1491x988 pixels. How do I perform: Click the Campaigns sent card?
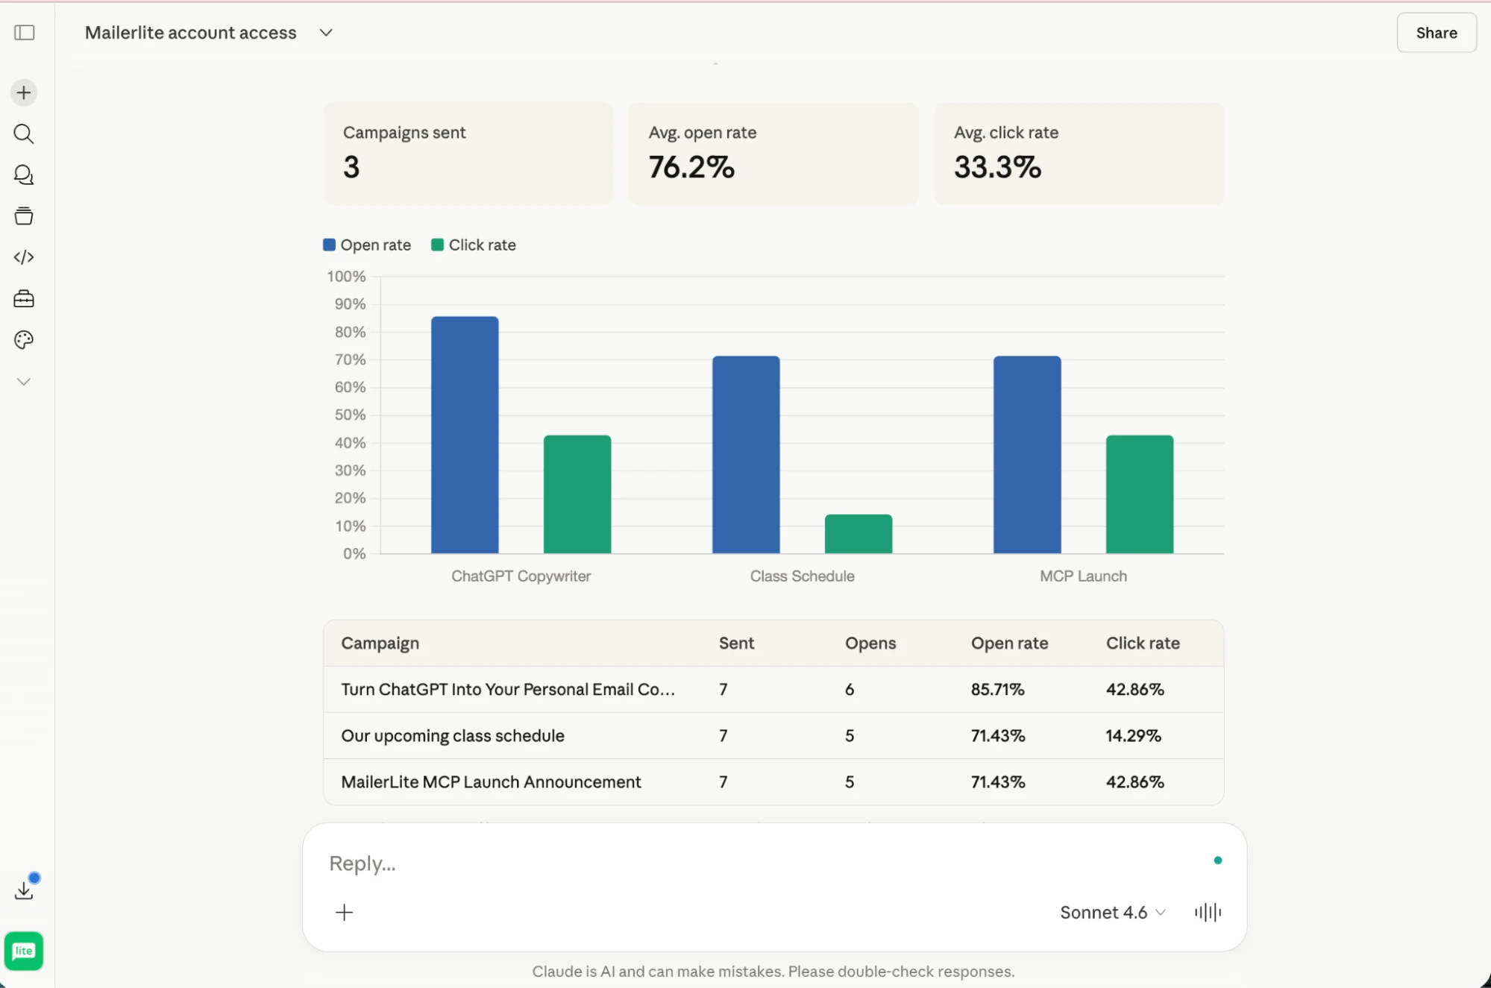point(468,154)
